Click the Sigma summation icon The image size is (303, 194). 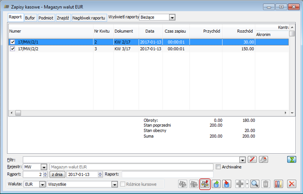click(x=291, y=159)
